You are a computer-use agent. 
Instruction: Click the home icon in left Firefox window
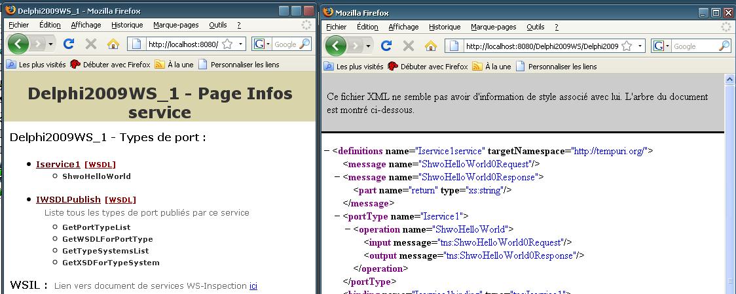[113, 44]
